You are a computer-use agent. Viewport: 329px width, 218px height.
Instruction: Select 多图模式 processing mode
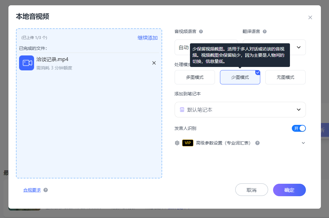click(195, 77)
